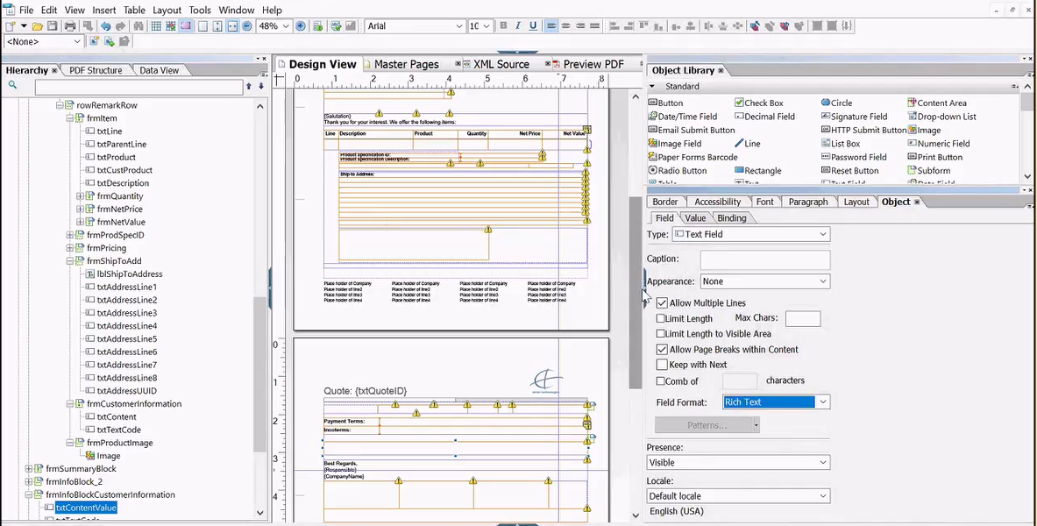Select the Rectangle library object
The height and width of the screenshot is (526, 1037).
(758, 171)
